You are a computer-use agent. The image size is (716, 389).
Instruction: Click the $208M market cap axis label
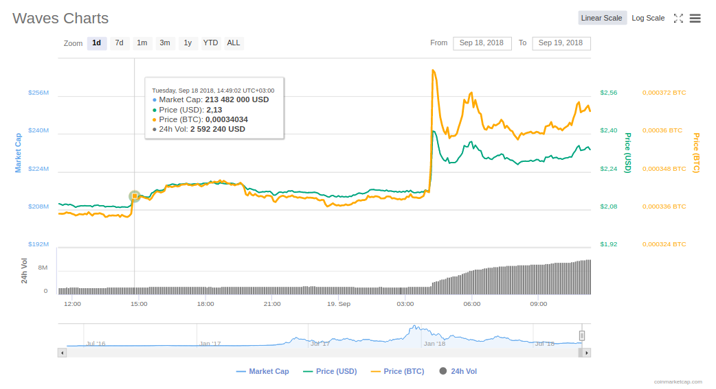(38, 207)
